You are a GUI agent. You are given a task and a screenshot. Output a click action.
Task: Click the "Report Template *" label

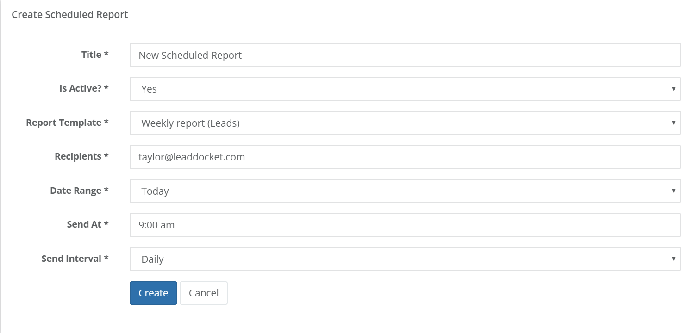(67, 123)
